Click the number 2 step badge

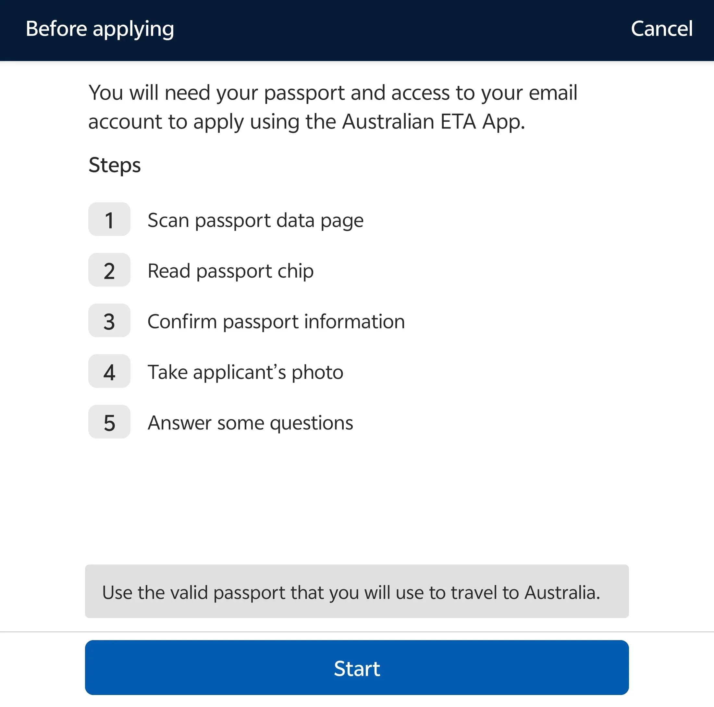pos(109,270)
